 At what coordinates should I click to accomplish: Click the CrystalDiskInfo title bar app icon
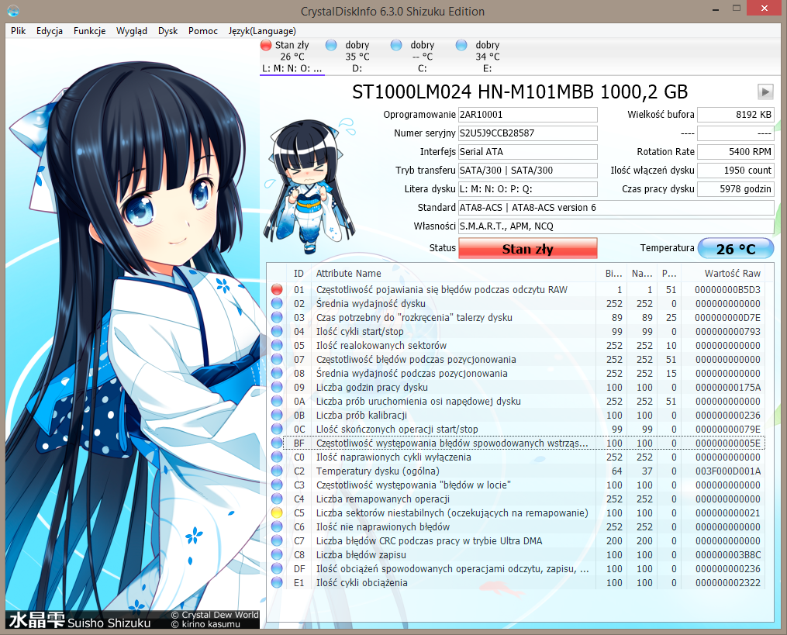coord(13,11)
